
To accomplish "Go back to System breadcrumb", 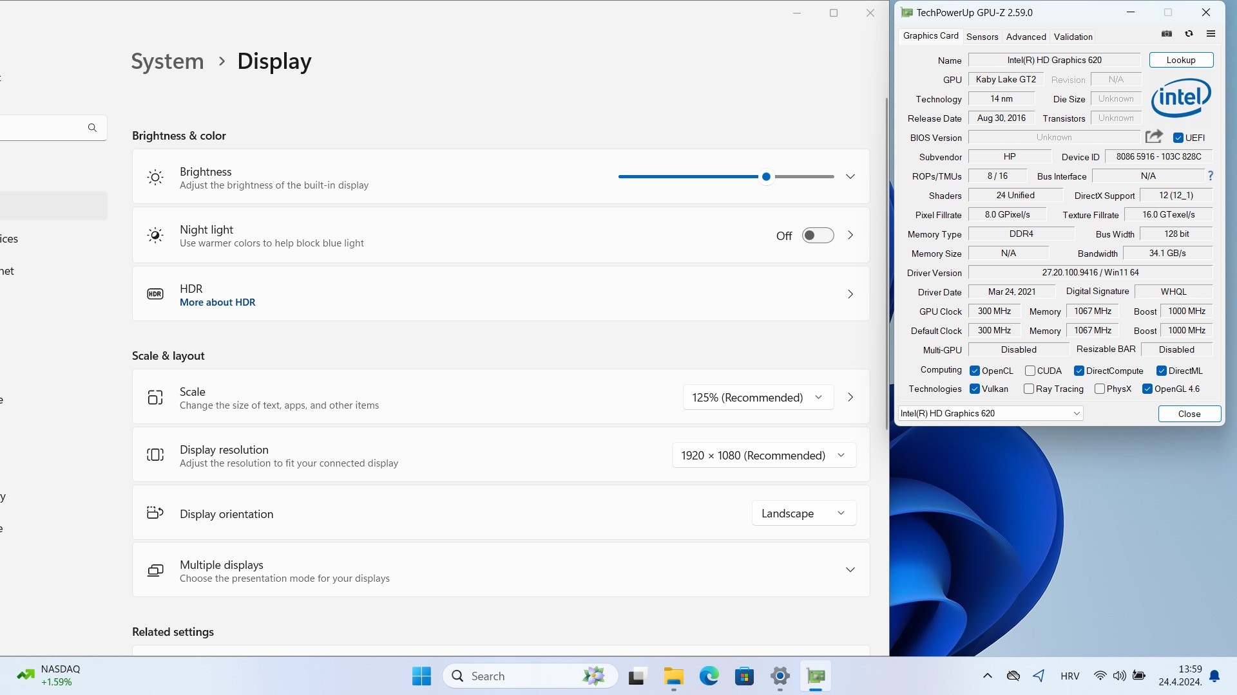I will pyautogui.click(x=168, y=61).
